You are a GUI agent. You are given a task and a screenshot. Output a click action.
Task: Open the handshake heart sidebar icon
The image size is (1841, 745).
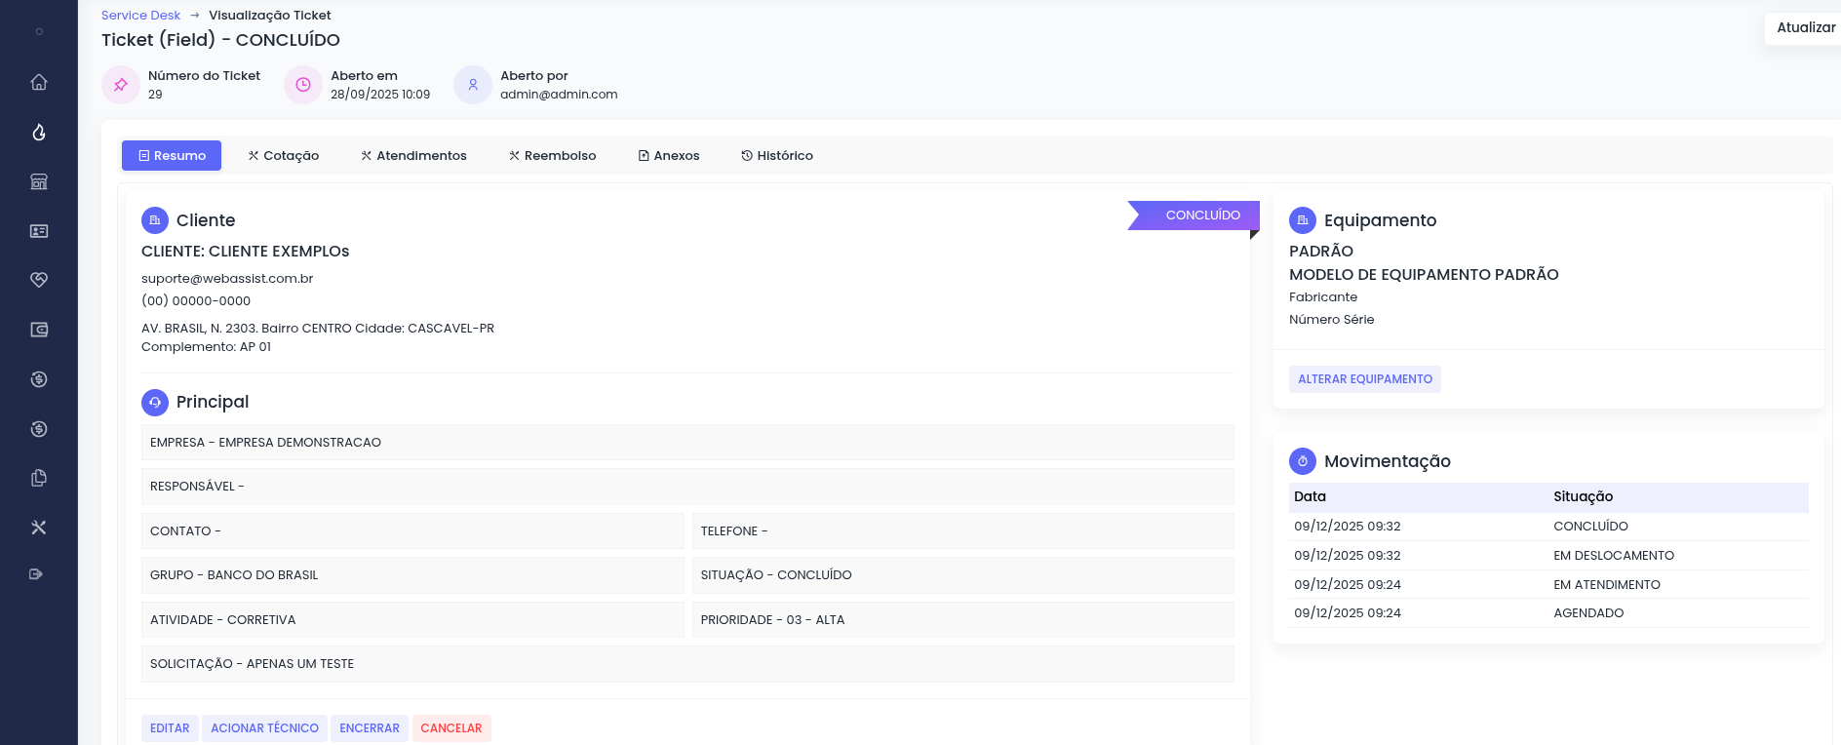click(39, 280)
